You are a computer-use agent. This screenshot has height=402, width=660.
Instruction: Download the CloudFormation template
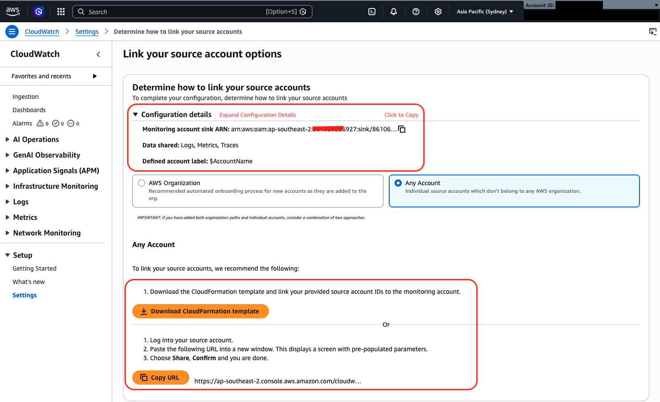(x=200, y=311)
